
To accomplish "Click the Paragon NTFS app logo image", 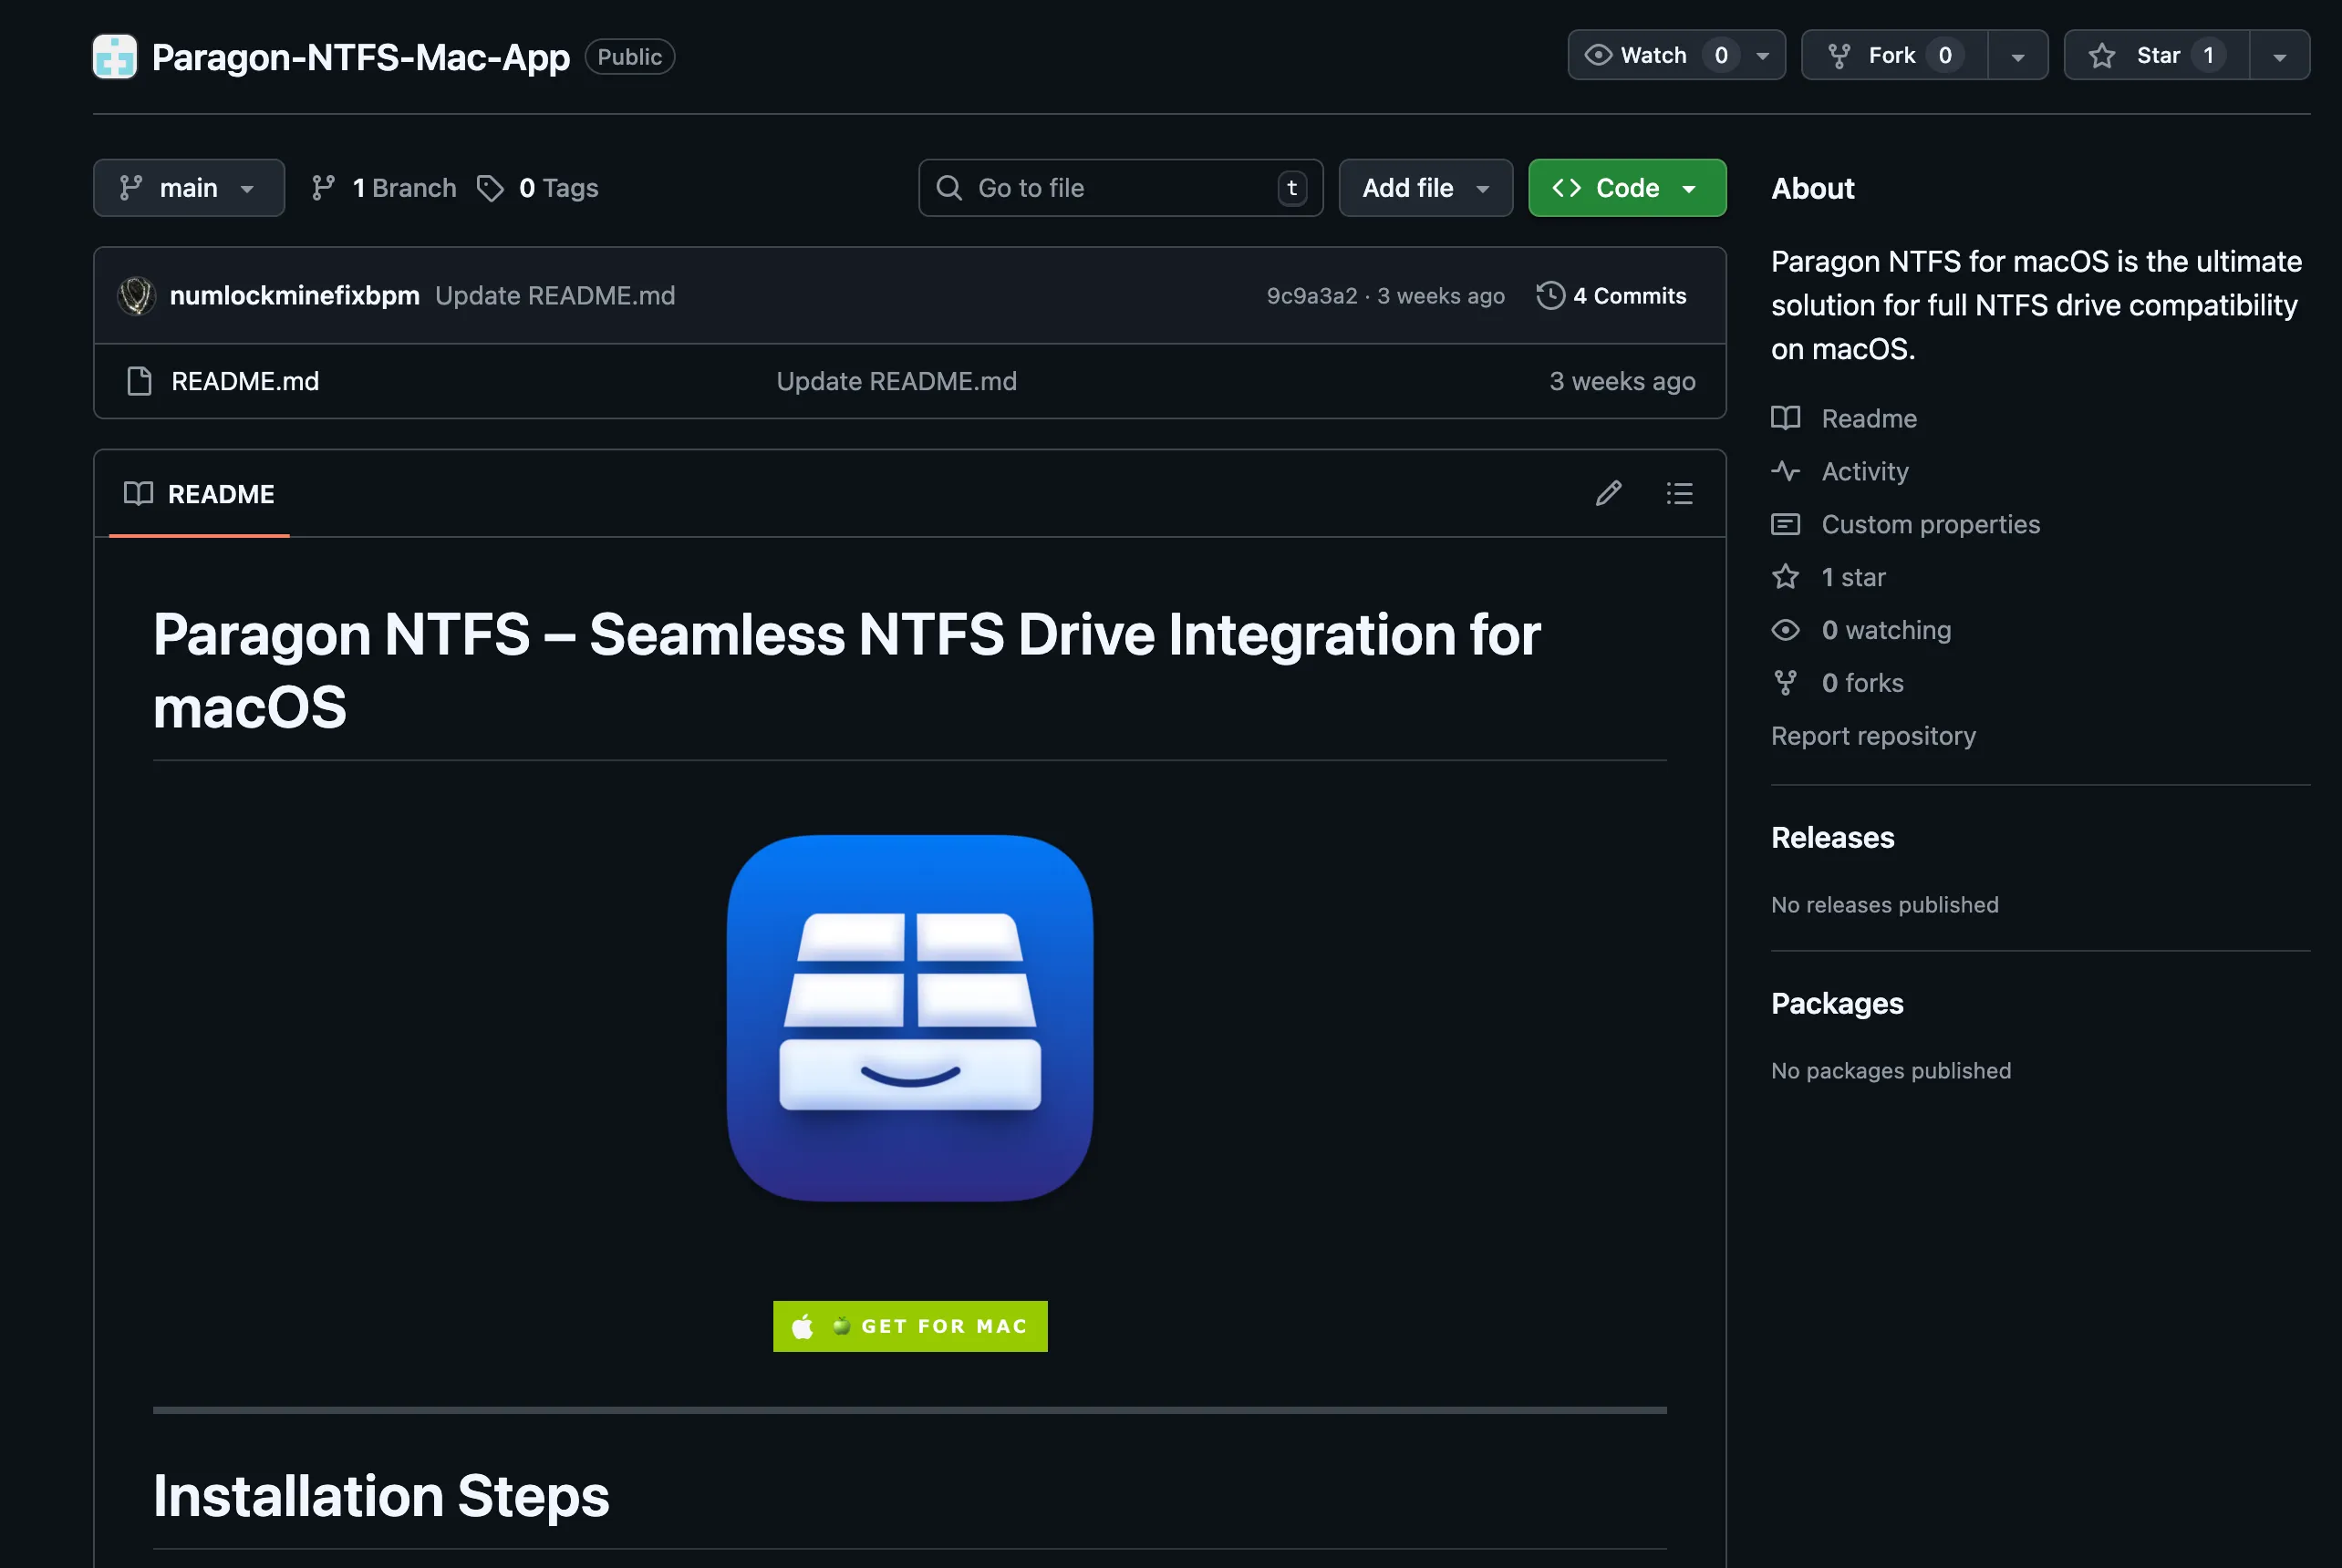I will point(909,1017).
